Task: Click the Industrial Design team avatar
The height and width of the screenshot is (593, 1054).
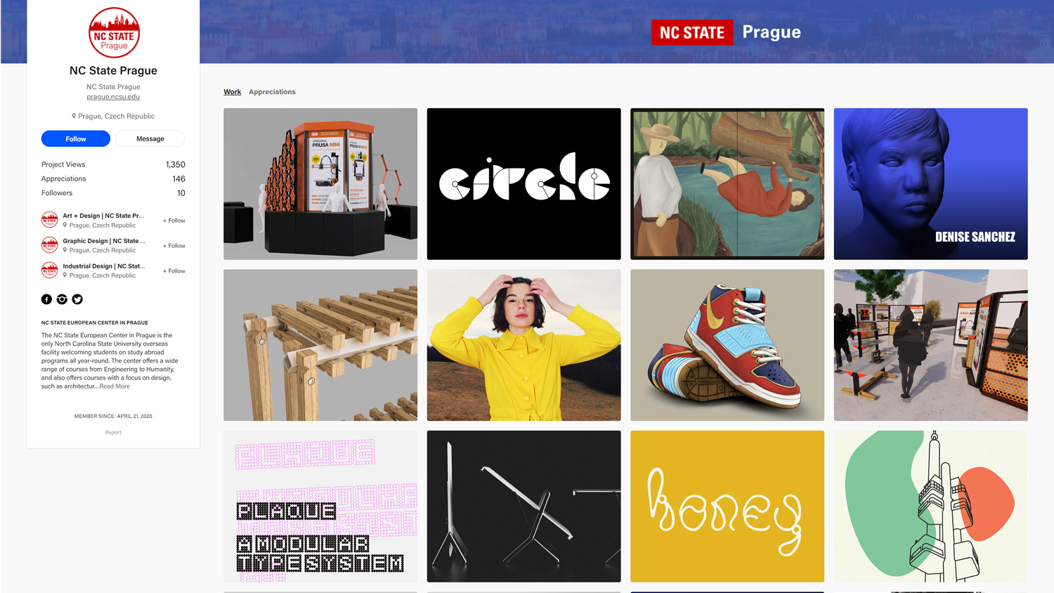Action: coord(49,271)
